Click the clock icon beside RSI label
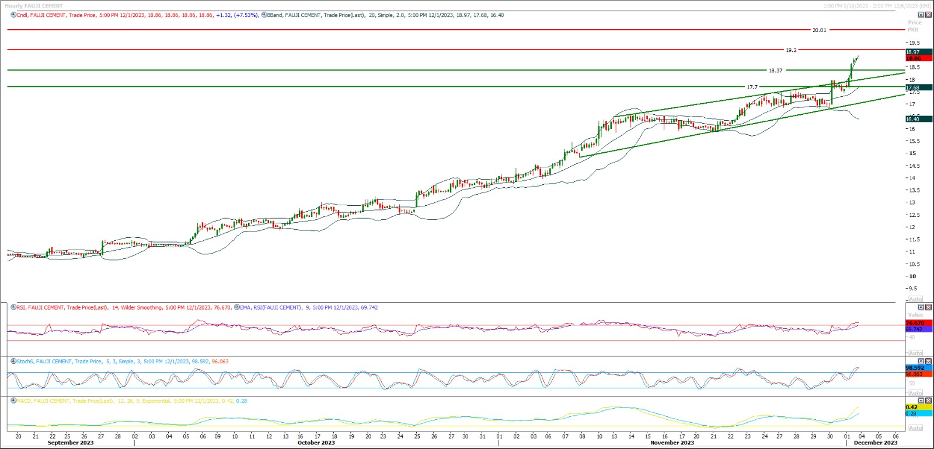The width and height of the screenshot is (934, 449). click(13, 307)
